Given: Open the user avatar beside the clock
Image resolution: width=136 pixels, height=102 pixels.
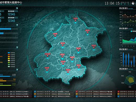Looking at the screenshot, I should coord(133,3).
